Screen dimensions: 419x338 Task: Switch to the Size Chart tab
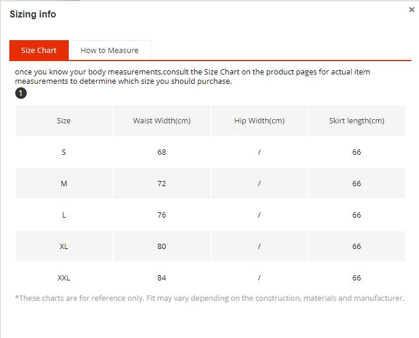(x=39, y=51)
